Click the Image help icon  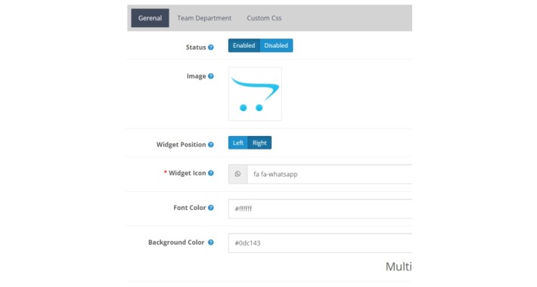(x=211, y=76)
